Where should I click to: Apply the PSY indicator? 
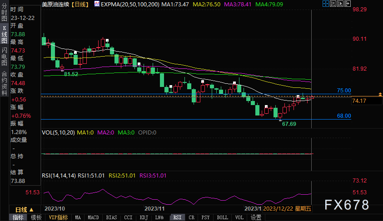tap(205, 217)
